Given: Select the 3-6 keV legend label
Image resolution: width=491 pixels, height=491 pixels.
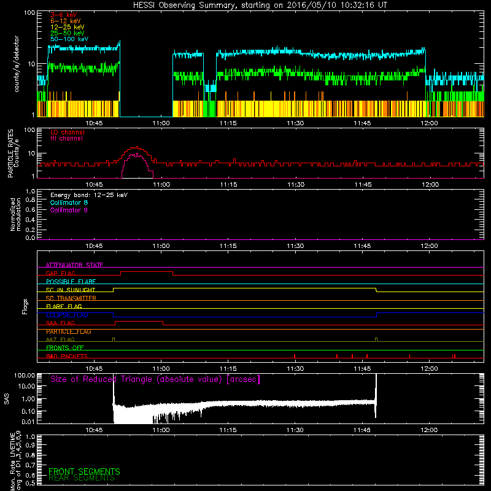Looking at the screenshot, I should 64,15.
